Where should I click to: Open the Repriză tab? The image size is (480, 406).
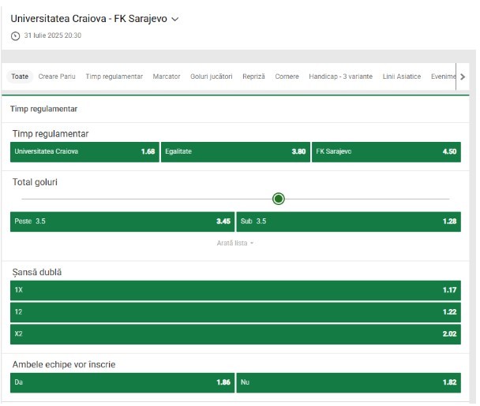(253, 76)
